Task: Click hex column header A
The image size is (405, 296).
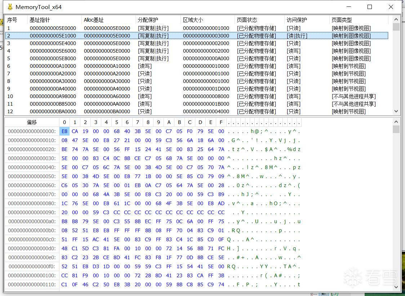Action: [169, 122]
